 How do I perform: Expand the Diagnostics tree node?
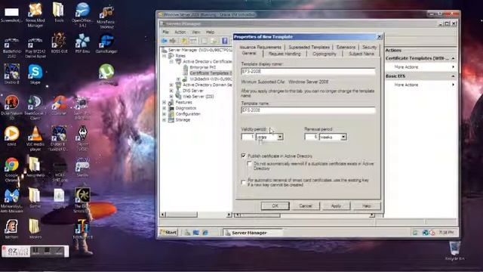[x=165, y=108]
